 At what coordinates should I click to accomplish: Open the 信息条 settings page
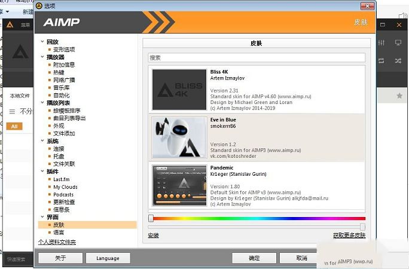coord(62,210)
